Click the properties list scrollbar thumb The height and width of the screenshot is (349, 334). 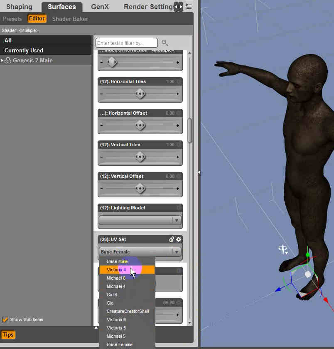click(x=189, y=130)
